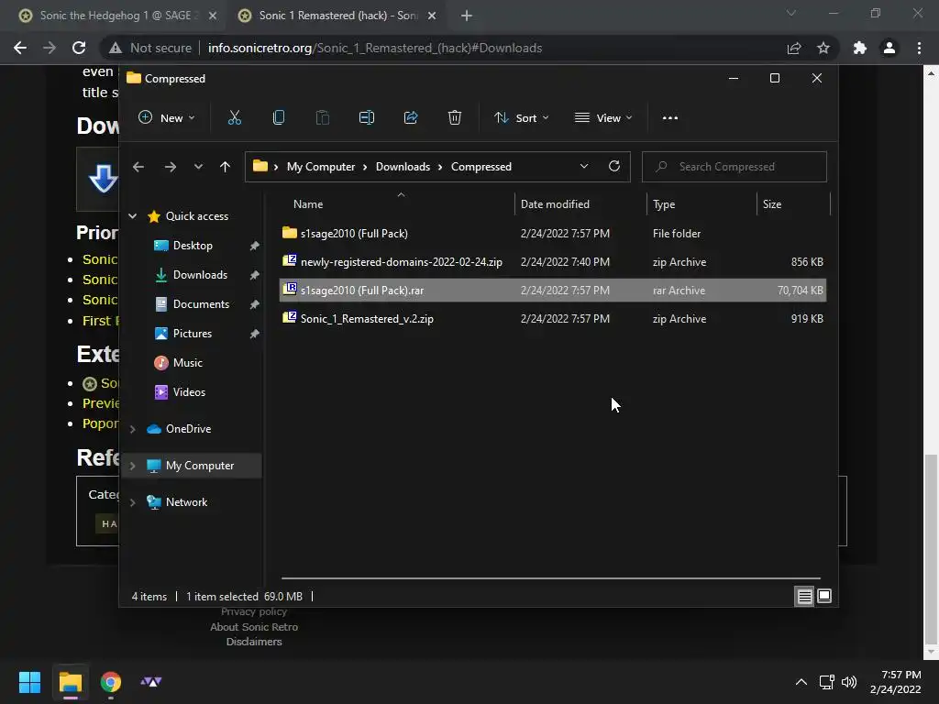This screenshot has width=939, height=704.
Task: Click File Explorer taskbar icon
Action: (x=70, y=682)
